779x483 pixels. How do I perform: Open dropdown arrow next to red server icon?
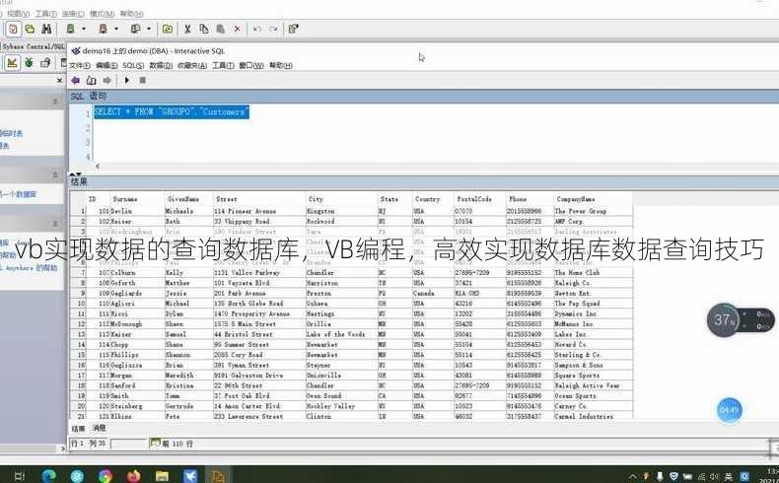115,29
